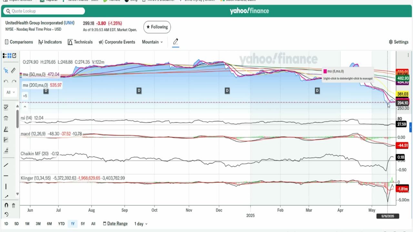
Task: Switch drawing toolbar to grid view
Action: (x=9, y=56)
